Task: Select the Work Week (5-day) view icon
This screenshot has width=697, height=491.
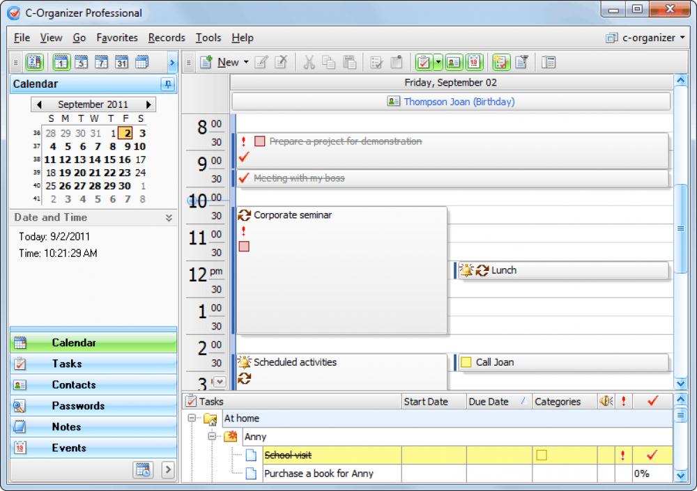Action: click(82, 63)
